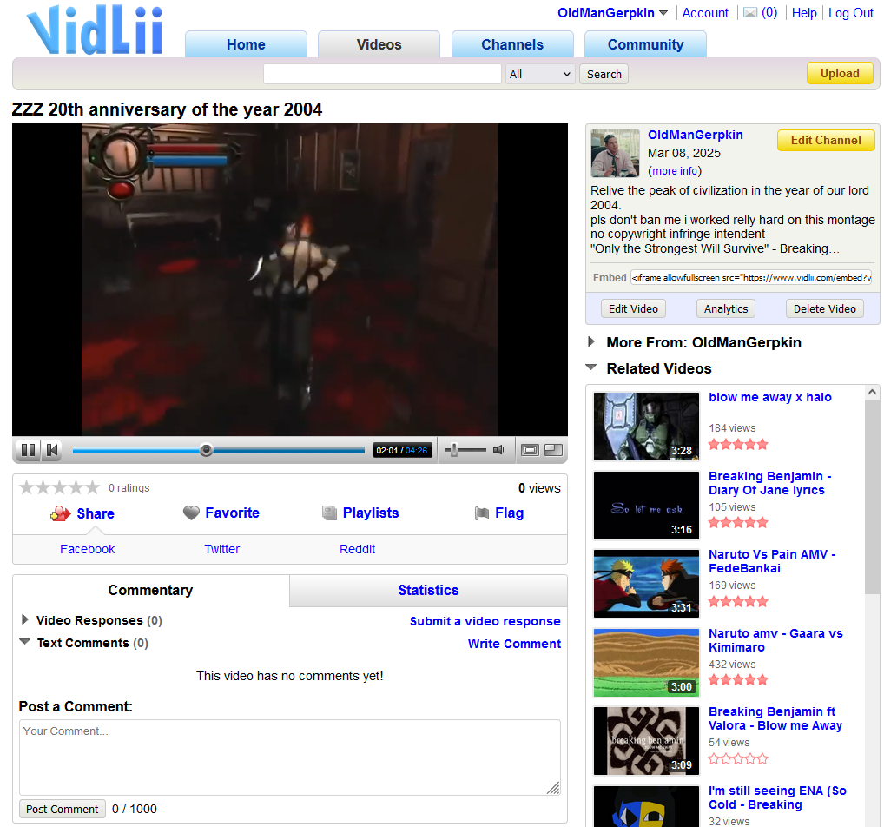Open video Analytics

click(726, 308)
